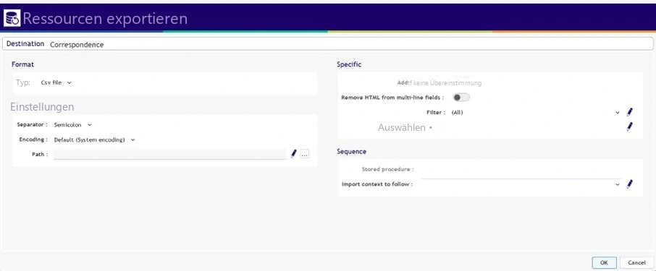
Task: Click the Destination Correspondence field
Action: (x=327, y=44)
